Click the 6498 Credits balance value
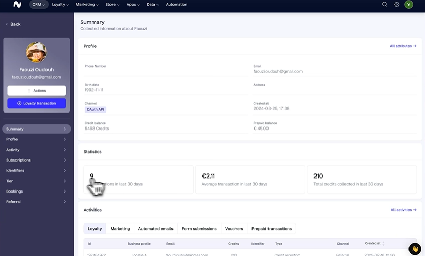 (97, 129)
